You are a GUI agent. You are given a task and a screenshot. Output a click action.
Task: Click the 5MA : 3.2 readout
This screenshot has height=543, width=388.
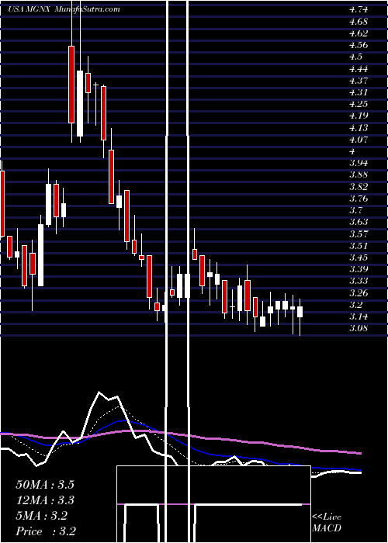tap(42, 516)
